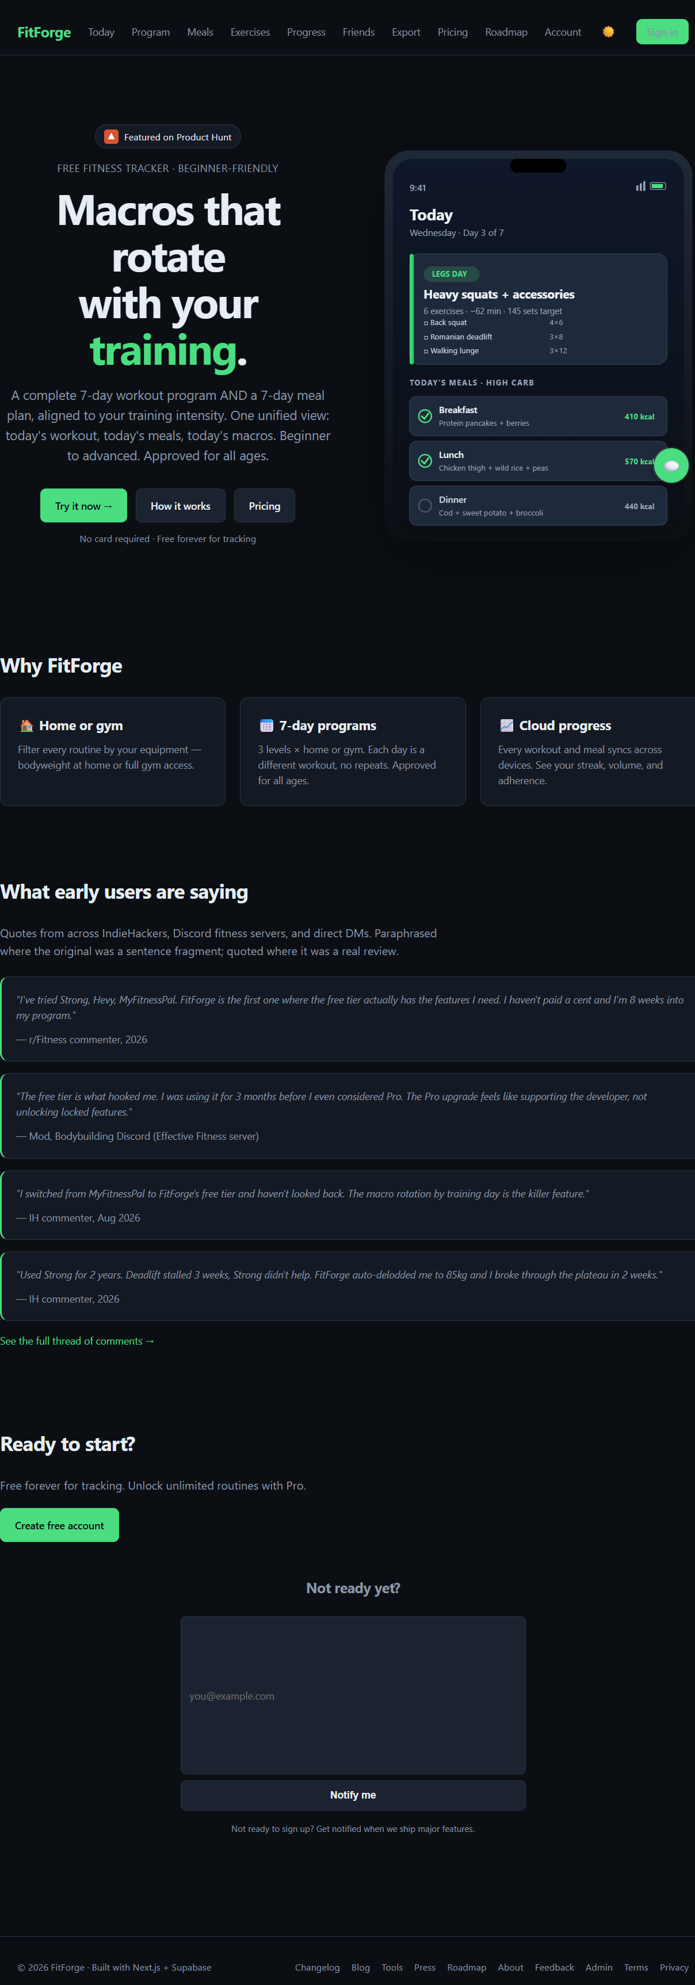695x1985 pixels.
Task: Mark Dinner as completed
Action: click(x=425, y=506)
